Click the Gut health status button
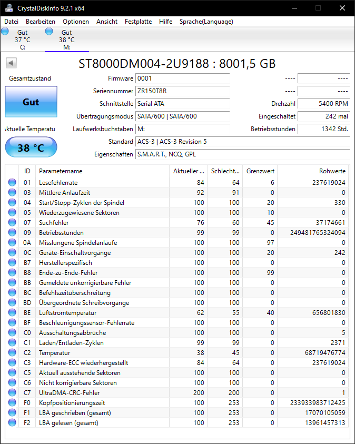Viewport: 355px width, 444px height. pyautogui.click(x=31, y=102)
